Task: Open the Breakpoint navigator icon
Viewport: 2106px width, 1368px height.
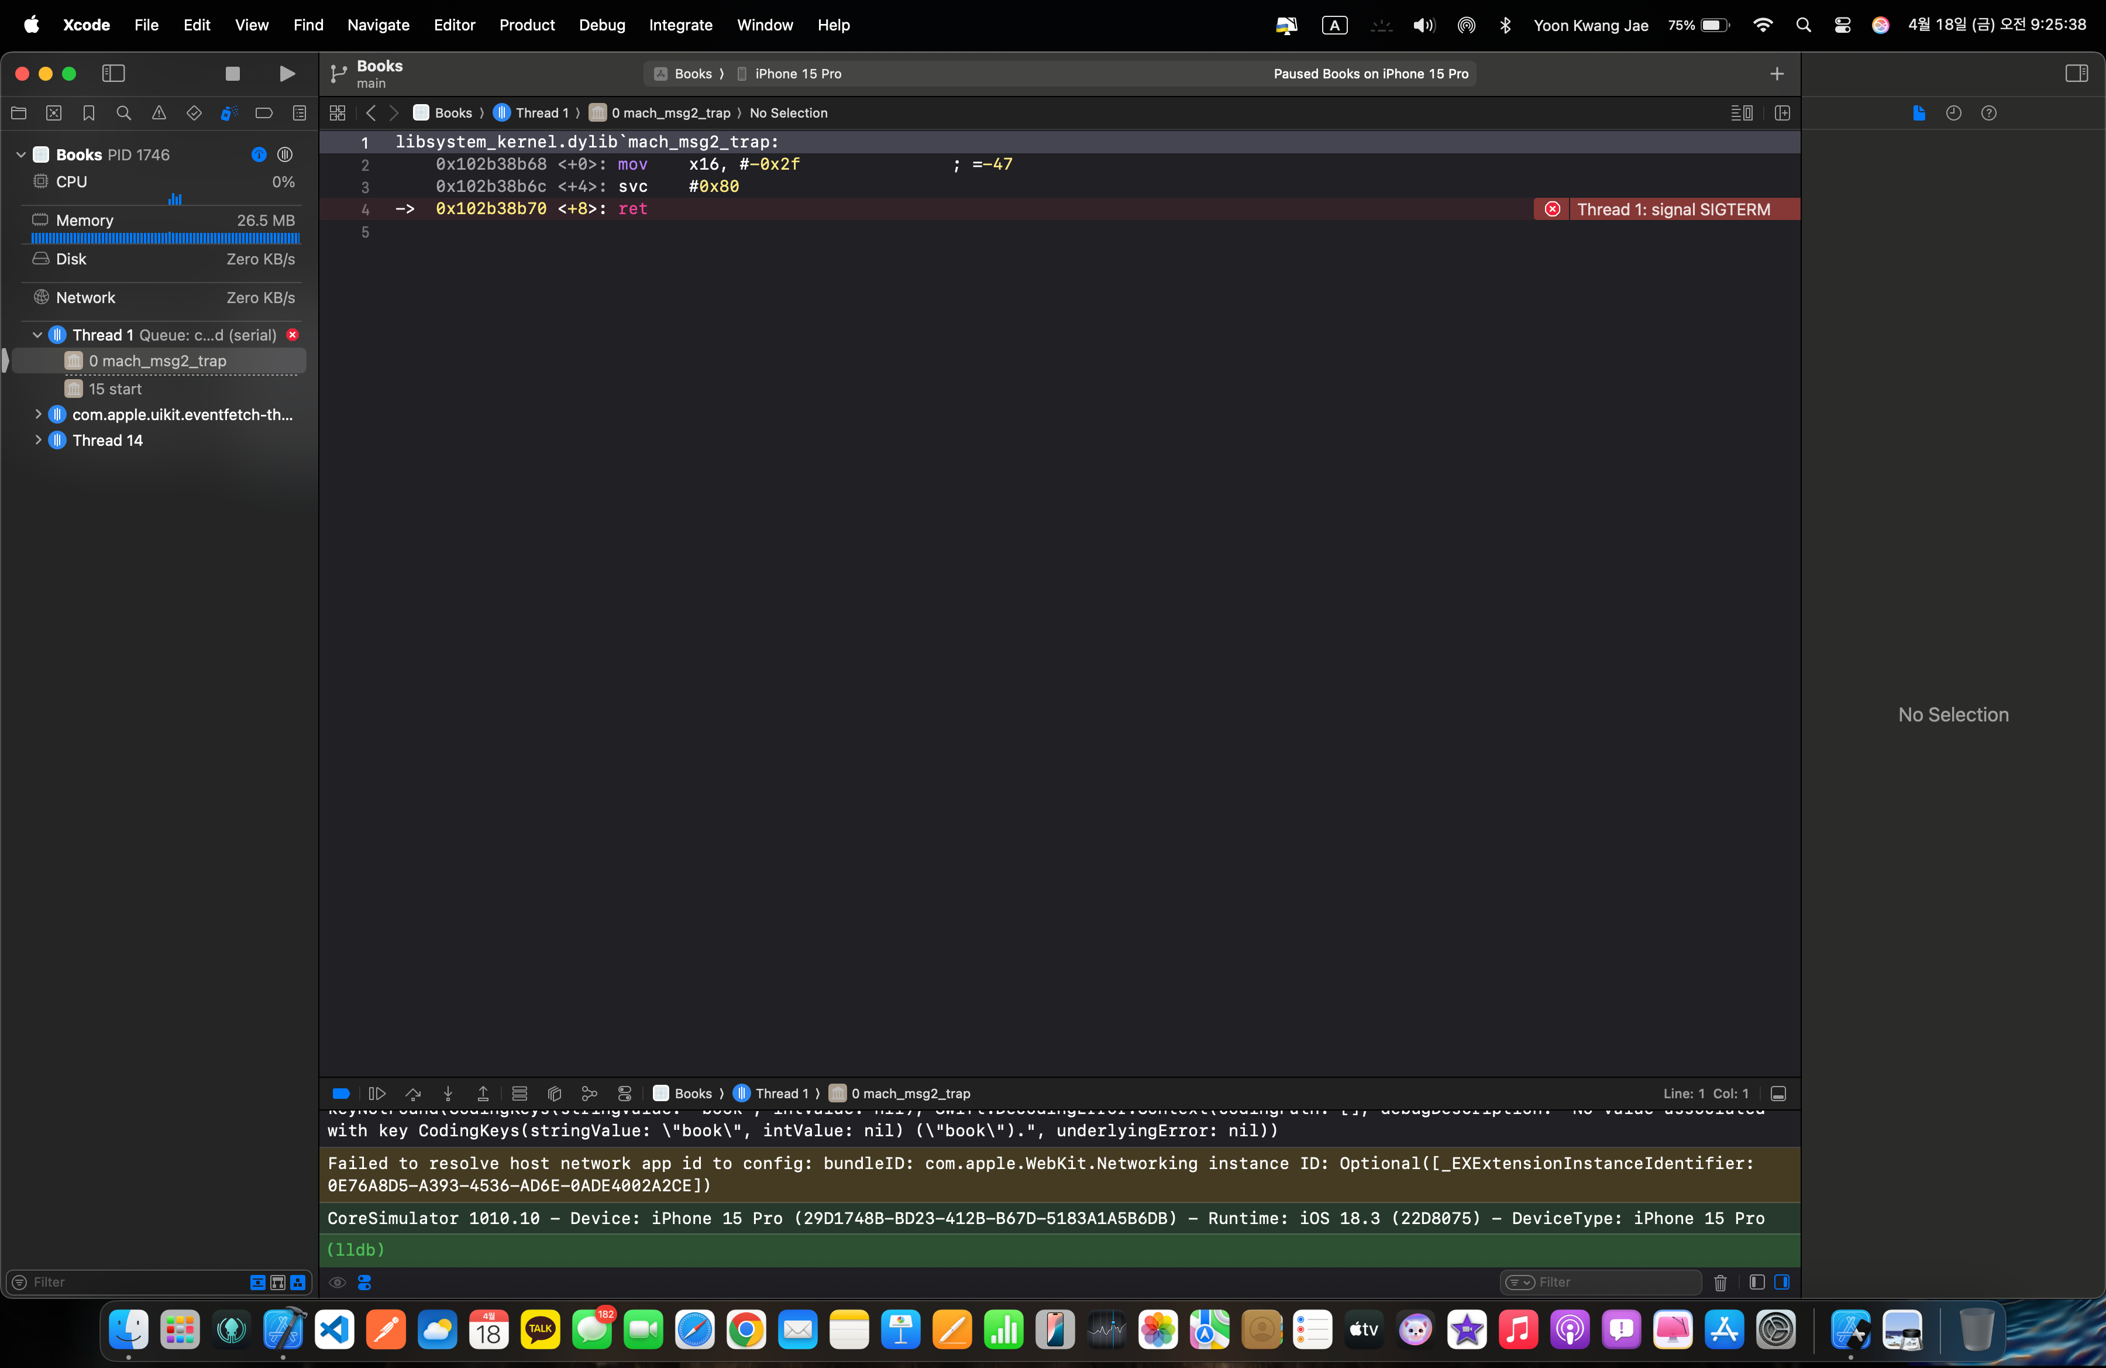Action: point(264,112)
